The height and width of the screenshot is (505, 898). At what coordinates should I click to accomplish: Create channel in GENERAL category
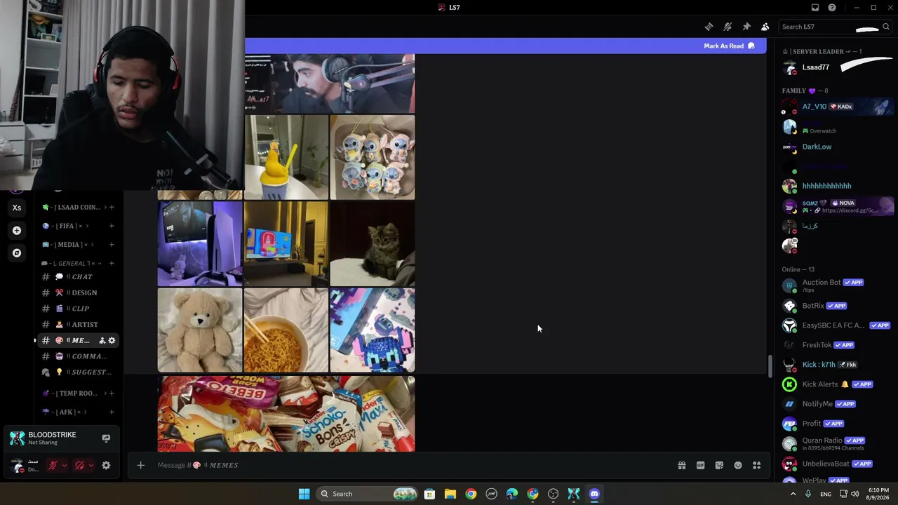point(112,263)
